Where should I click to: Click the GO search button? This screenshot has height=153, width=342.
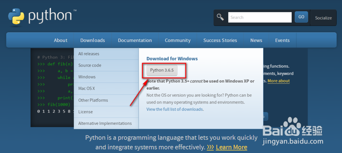coord(301,17)
